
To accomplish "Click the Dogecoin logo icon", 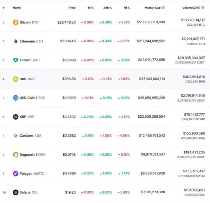I will point(15,154).
